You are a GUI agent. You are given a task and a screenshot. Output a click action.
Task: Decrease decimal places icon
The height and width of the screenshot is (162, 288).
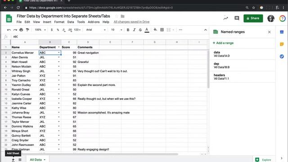tap(64, 30)
